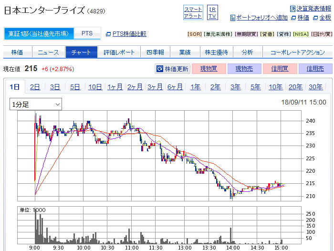This screenshot has width=334, height=251.
Task: Click the スマートアラート icon
Action: (x=193, y=12)
